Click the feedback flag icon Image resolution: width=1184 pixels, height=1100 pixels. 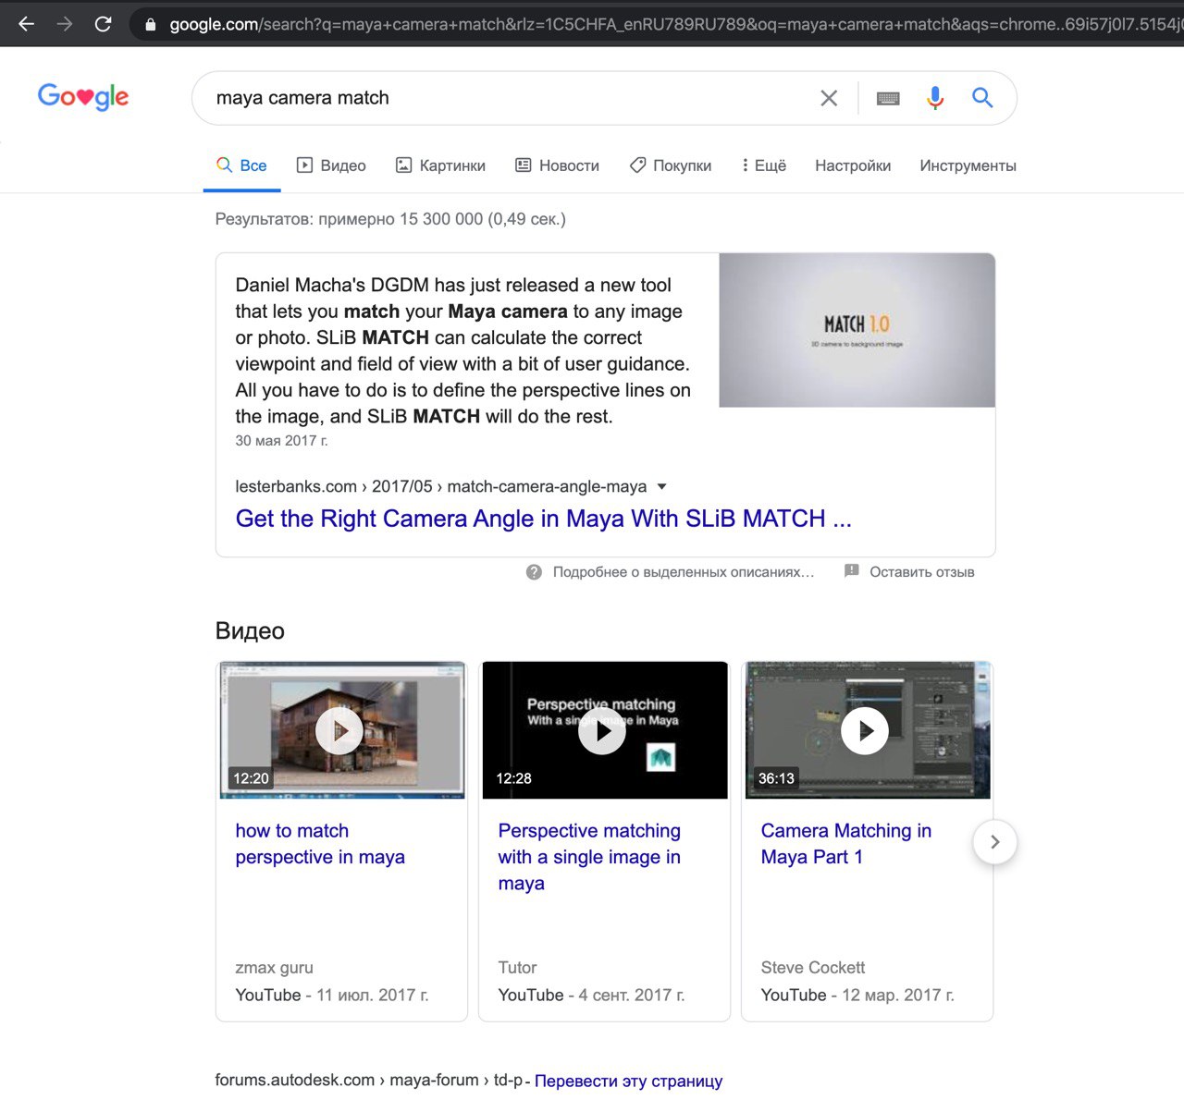[852, 571]
